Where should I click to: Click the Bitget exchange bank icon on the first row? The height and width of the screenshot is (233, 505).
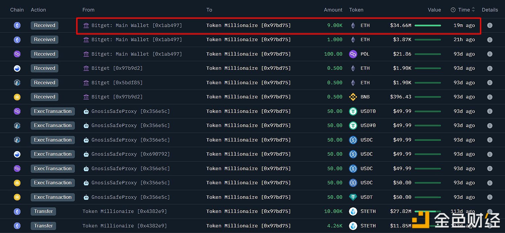coord(86,25)
